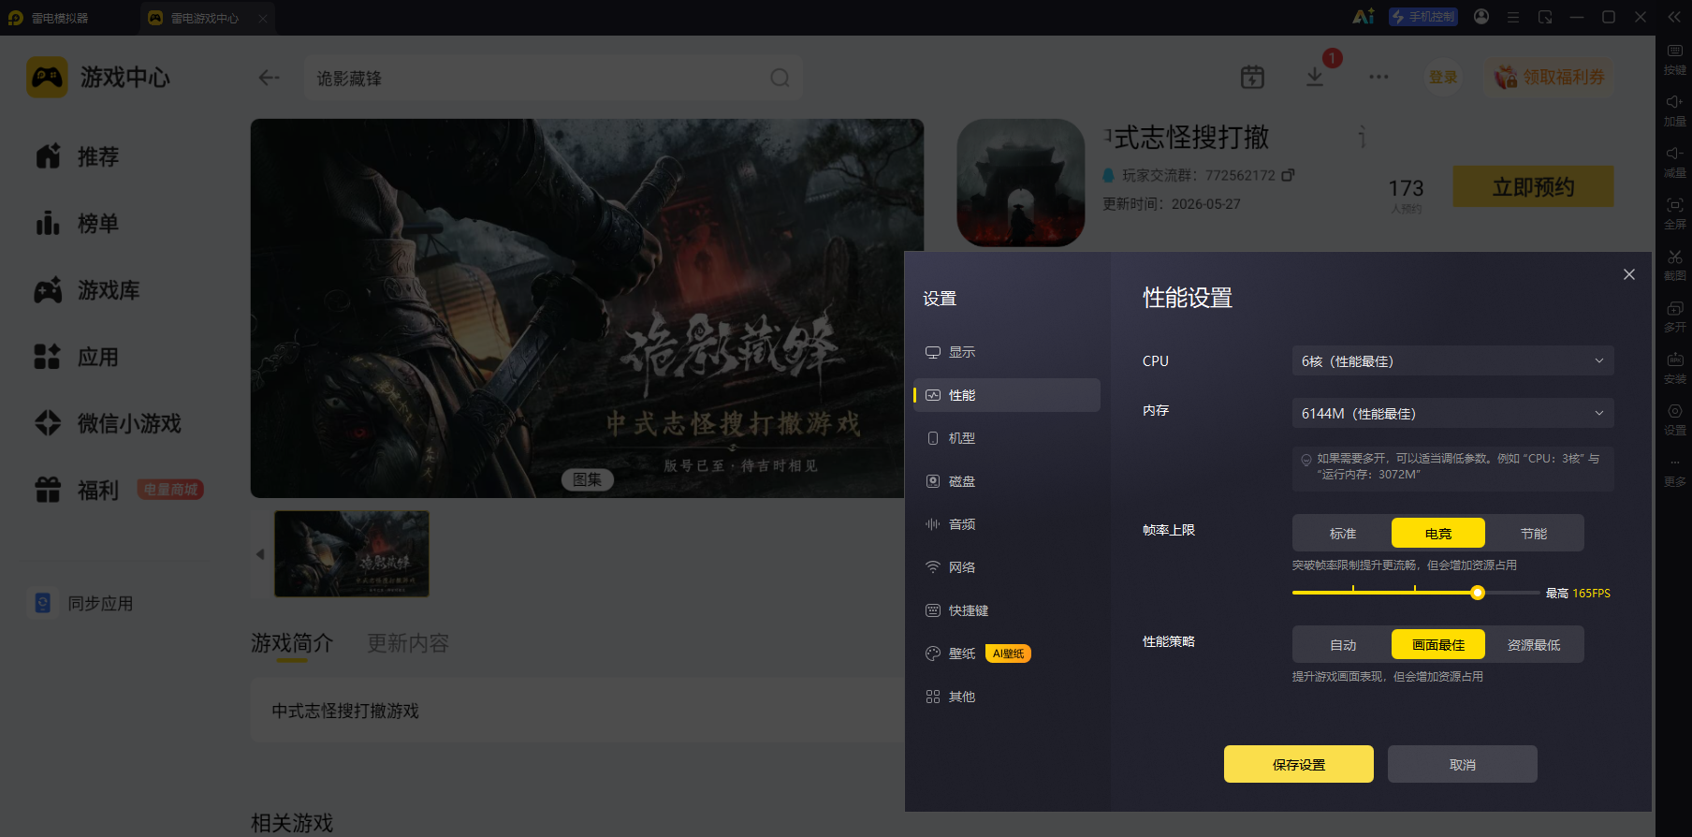
Task: Close the settings dialog with the X
Action: tap(1629, 274)
